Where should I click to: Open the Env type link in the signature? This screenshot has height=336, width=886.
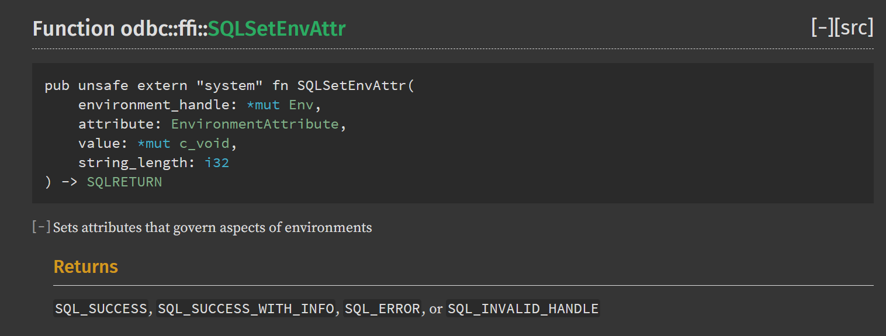[302, 105]
